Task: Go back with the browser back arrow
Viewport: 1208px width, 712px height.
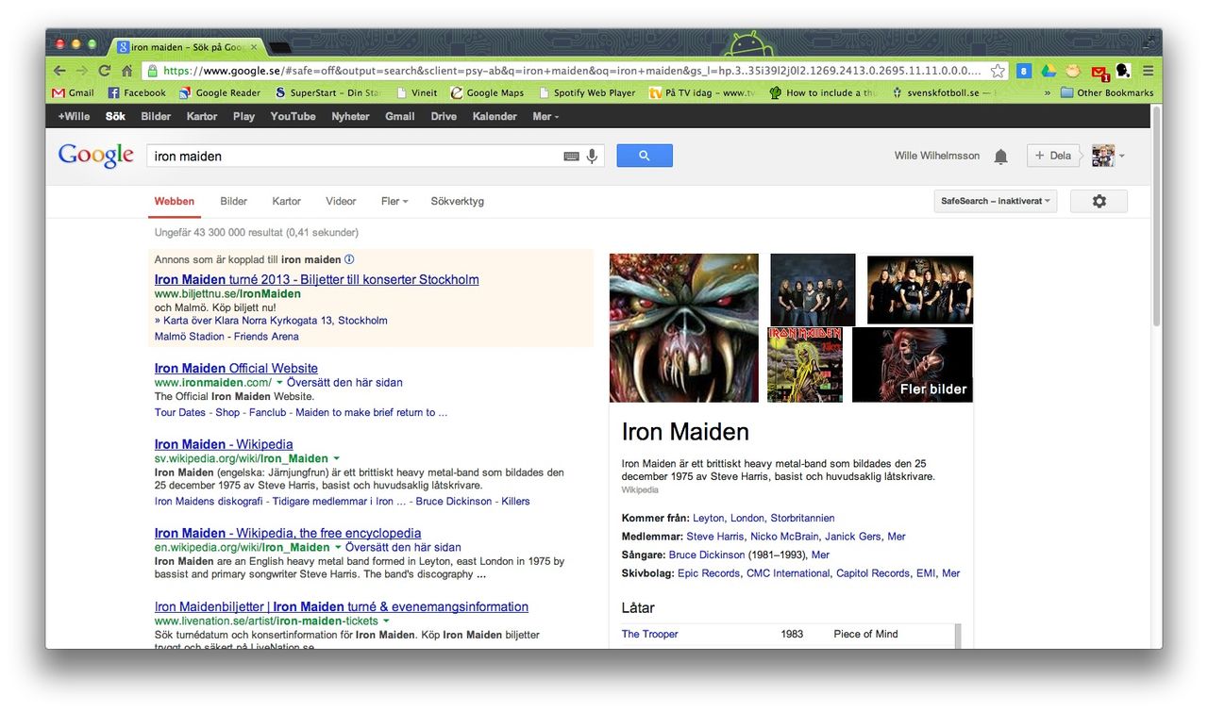Action: [x=59, y=71]
